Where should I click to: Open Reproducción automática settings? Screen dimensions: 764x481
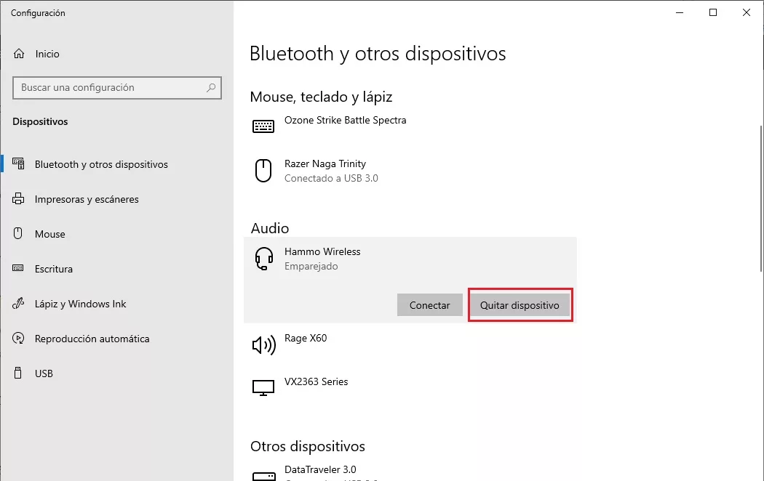pos(92,339)
